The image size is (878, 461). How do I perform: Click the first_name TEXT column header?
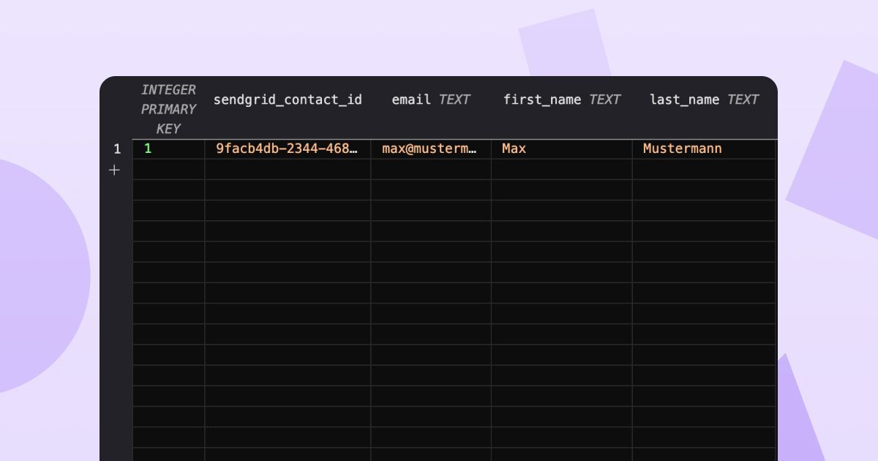pyautogui.click(x=541, y=100)
